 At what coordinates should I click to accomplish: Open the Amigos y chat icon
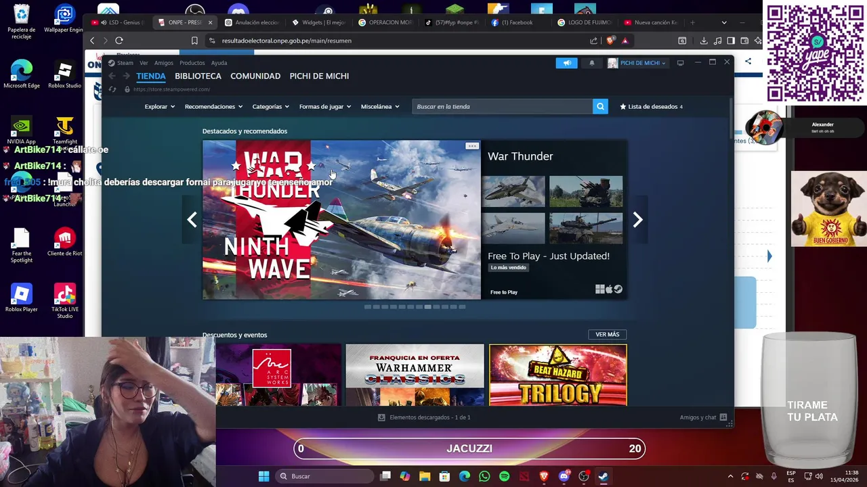[723, 417]
